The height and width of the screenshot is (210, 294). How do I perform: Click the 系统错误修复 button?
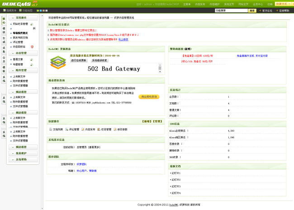100,61
